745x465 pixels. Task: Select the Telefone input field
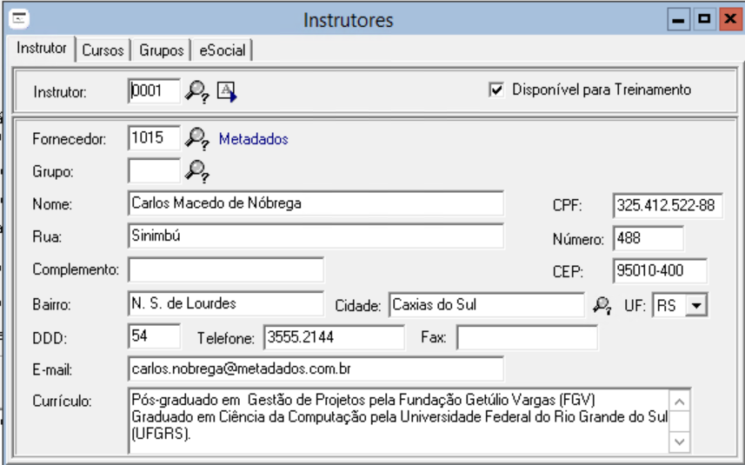click(334, 337)
